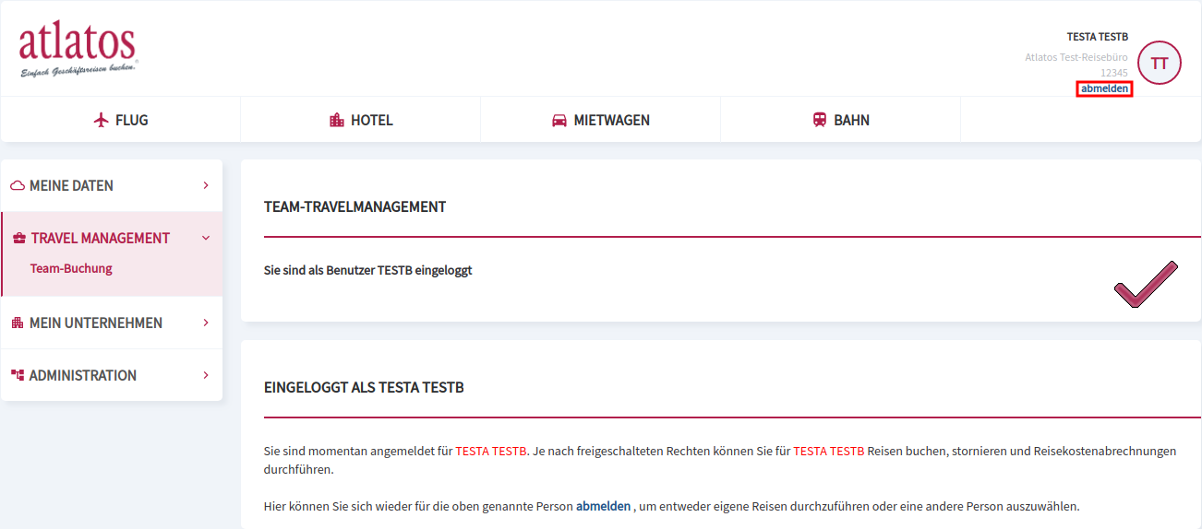
Task: Open ADMINISTRATION sidebar section
Action: point(112,375)
